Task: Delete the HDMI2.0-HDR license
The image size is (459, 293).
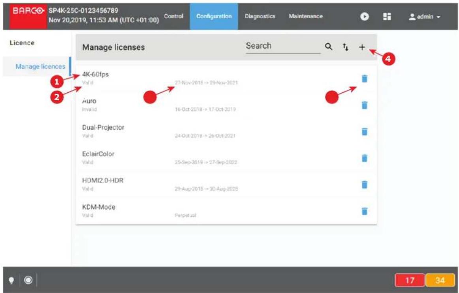Action: pyautogui.click(x=365, y=185)
